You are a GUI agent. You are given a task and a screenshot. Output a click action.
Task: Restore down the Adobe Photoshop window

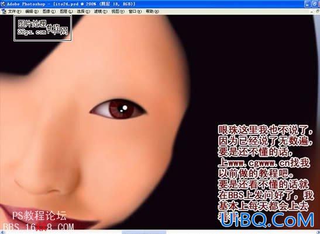[315, 4]
